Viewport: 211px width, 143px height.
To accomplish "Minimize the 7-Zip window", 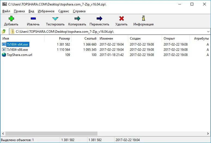I will click(x=180, y=4).
